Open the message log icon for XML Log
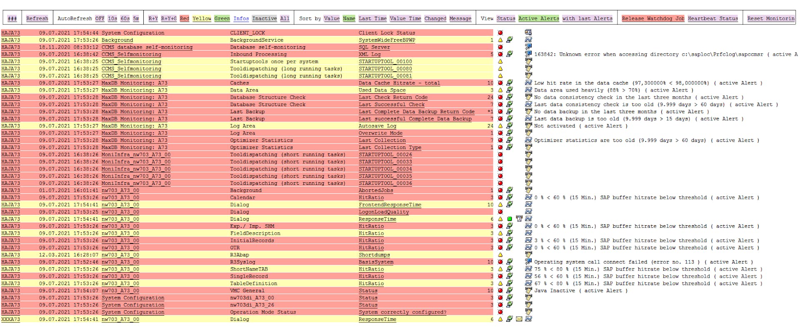This screenshot has width=800, height=333. point(528,54)
